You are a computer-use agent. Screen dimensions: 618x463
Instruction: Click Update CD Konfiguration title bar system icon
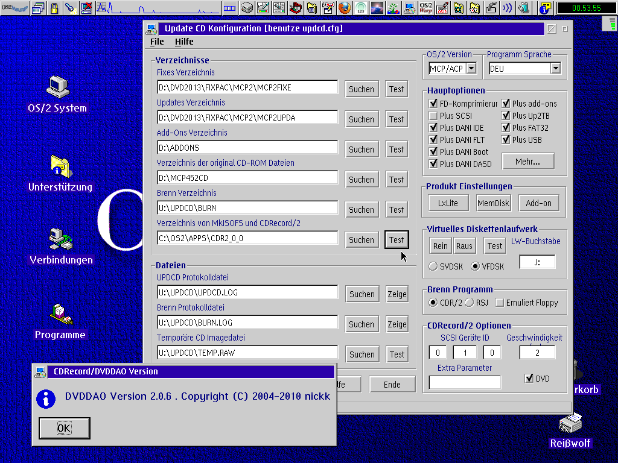click(x=151, y=28)
